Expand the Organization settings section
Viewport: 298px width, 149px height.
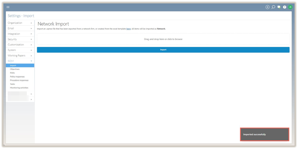click(x=20, y=23)
